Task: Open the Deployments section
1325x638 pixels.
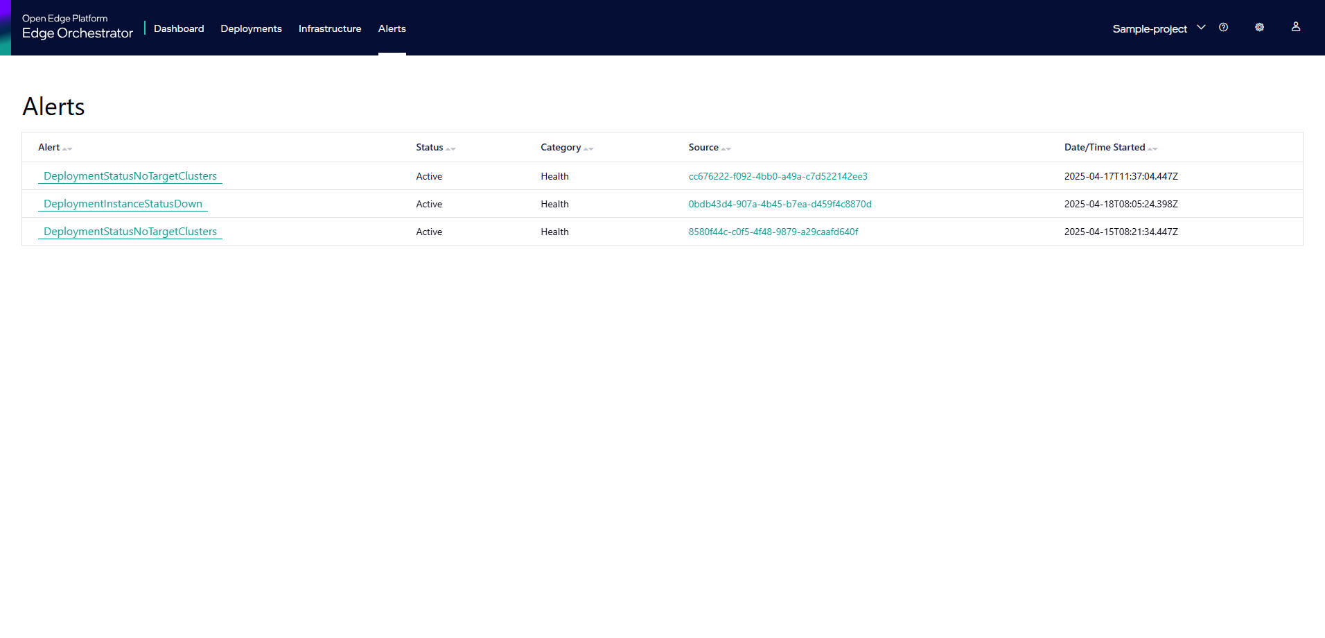Action: [251, 28]
